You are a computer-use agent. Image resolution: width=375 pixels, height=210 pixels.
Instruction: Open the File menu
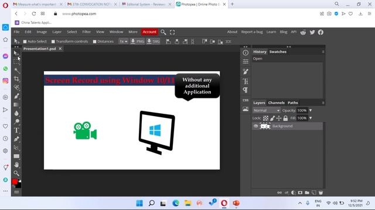pos(16,32)
